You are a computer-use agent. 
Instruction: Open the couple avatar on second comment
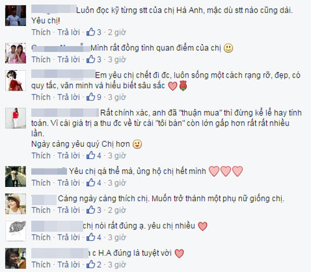[16, 53]
